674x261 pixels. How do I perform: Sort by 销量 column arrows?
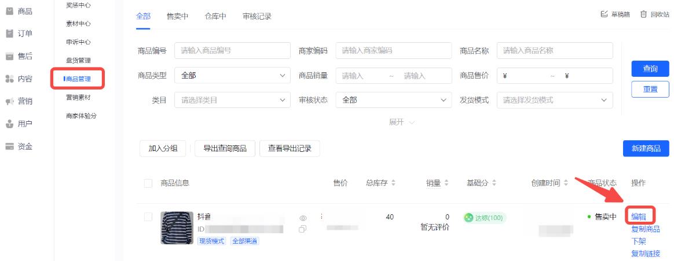pyautogui.click(x=446, y=183)
